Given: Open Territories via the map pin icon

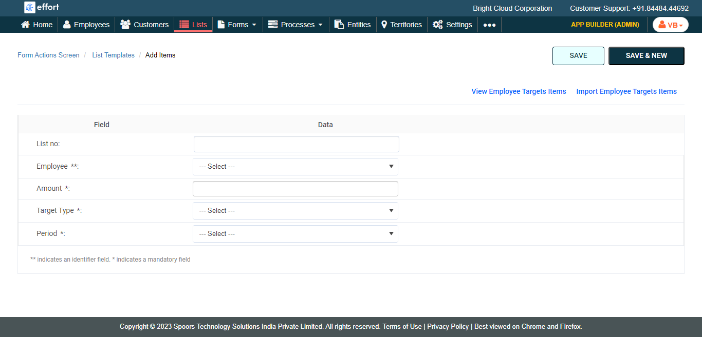Looking at the screenshot, I should click(384, 25).
